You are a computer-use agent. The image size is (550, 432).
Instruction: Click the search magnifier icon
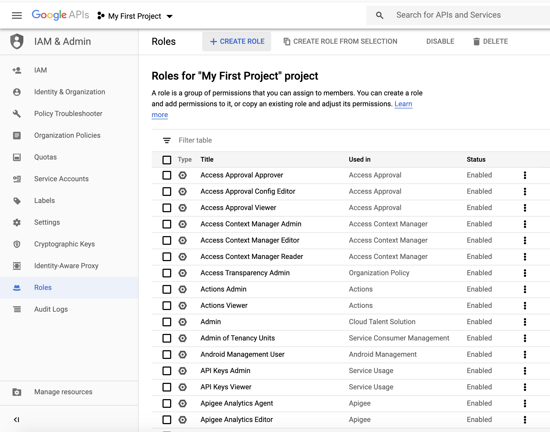coord(380,15)
